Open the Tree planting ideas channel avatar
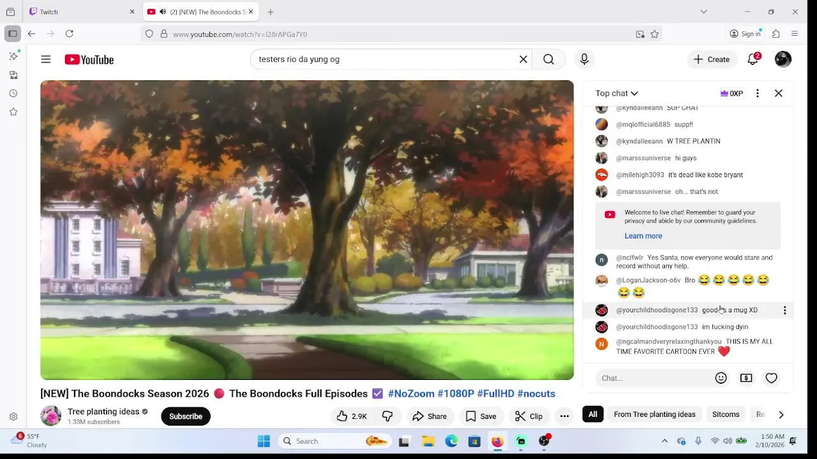The height and width of the screenshot is (459, 817). tap(50, 416)
